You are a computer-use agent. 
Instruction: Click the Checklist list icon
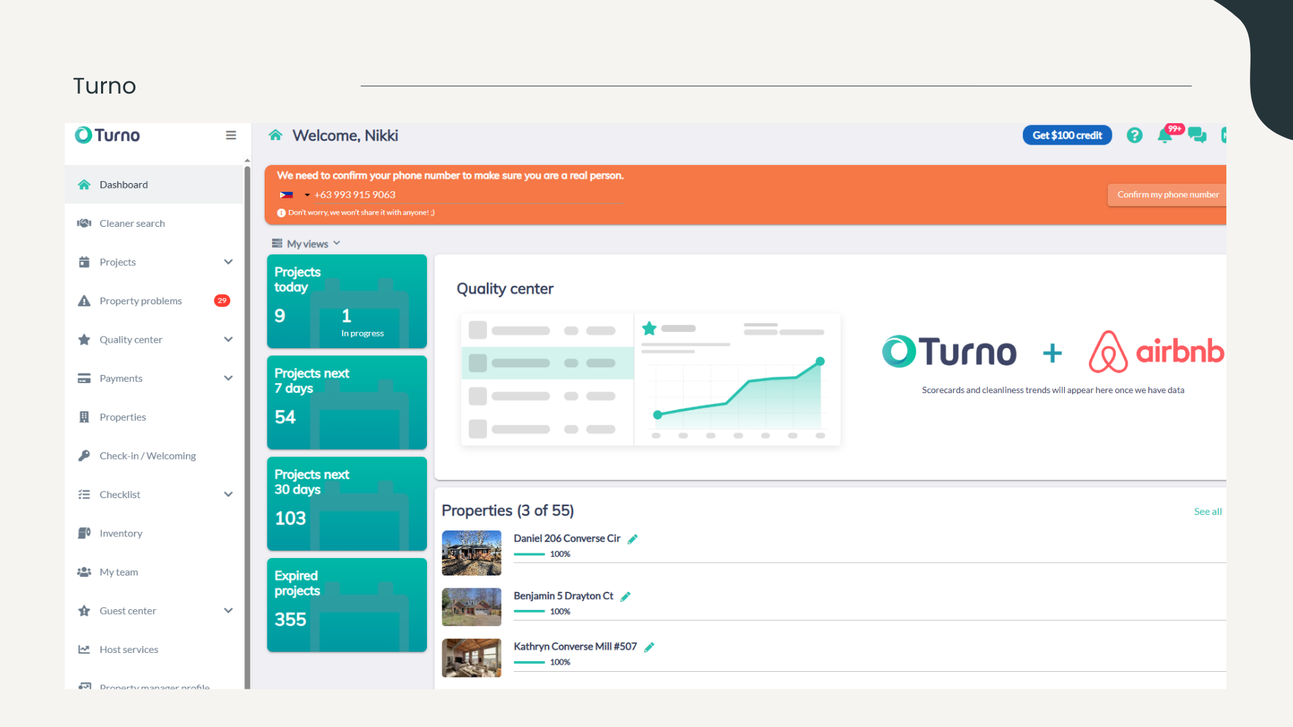coord(84,495)
